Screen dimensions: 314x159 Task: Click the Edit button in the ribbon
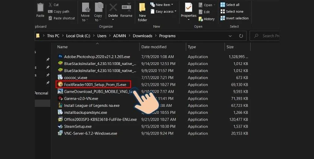tap(204, 12)
